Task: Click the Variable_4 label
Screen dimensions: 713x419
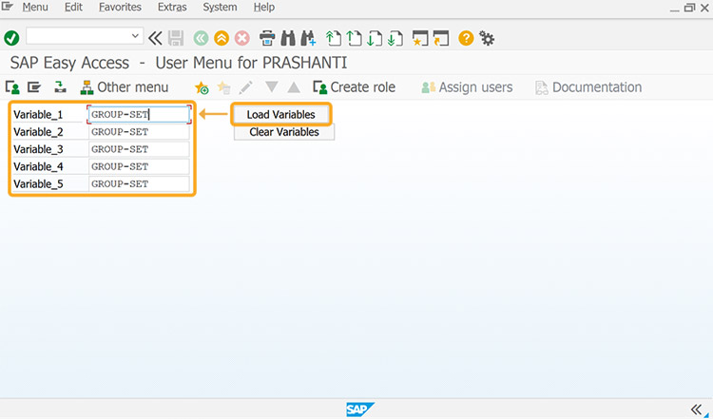Action: pyautogui.click(x=38, y=167)
